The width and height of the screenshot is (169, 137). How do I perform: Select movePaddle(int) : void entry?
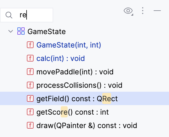75,72
